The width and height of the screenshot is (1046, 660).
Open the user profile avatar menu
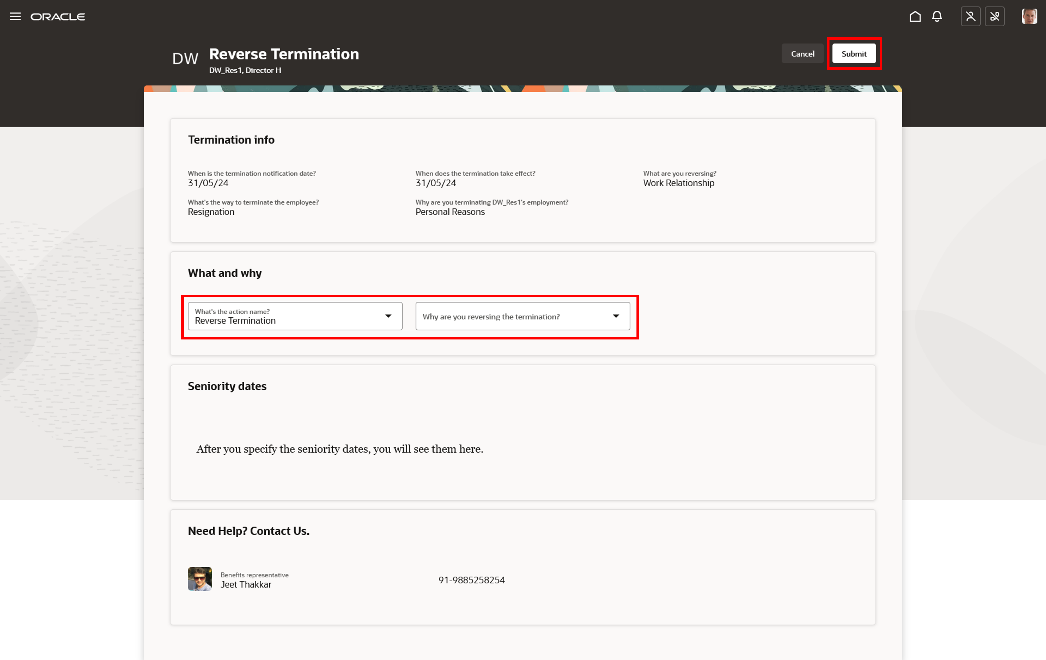[x=1029, y=17]
